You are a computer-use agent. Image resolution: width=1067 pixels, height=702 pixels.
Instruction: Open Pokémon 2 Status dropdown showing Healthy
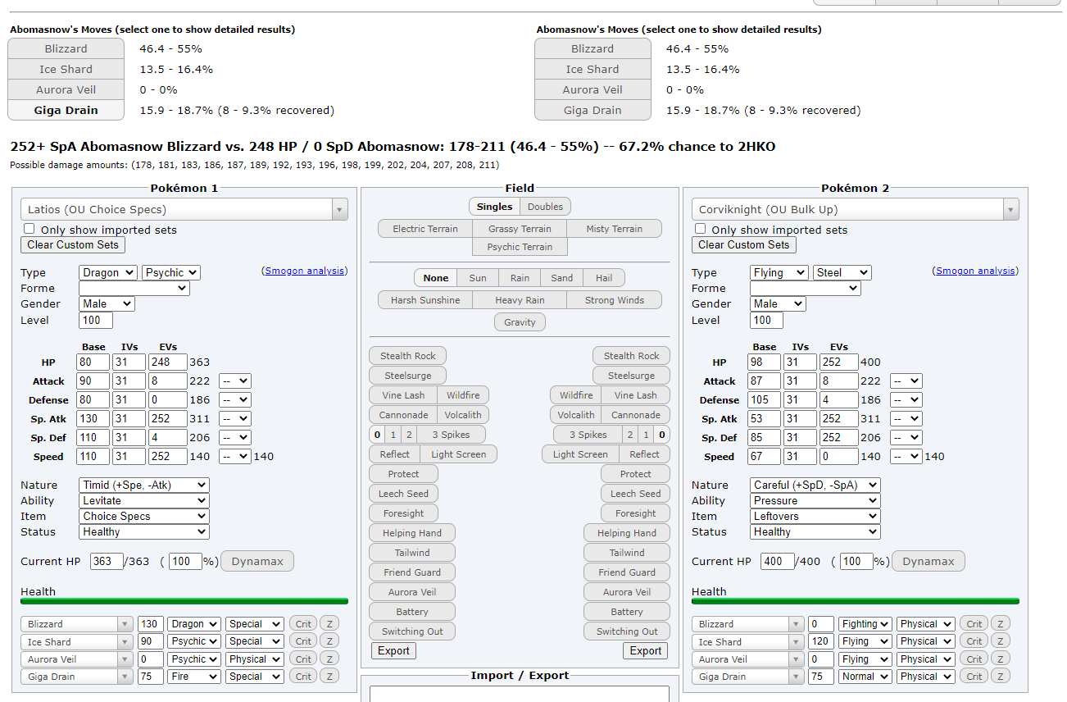coord(815,531)
